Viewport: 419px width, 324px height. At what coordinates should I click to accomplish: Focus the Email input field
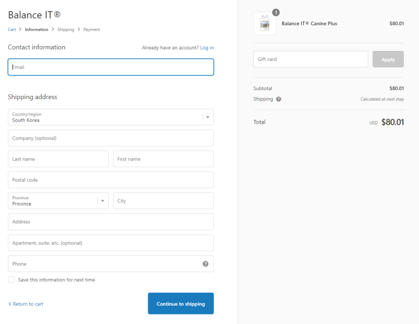click(111, 67)
